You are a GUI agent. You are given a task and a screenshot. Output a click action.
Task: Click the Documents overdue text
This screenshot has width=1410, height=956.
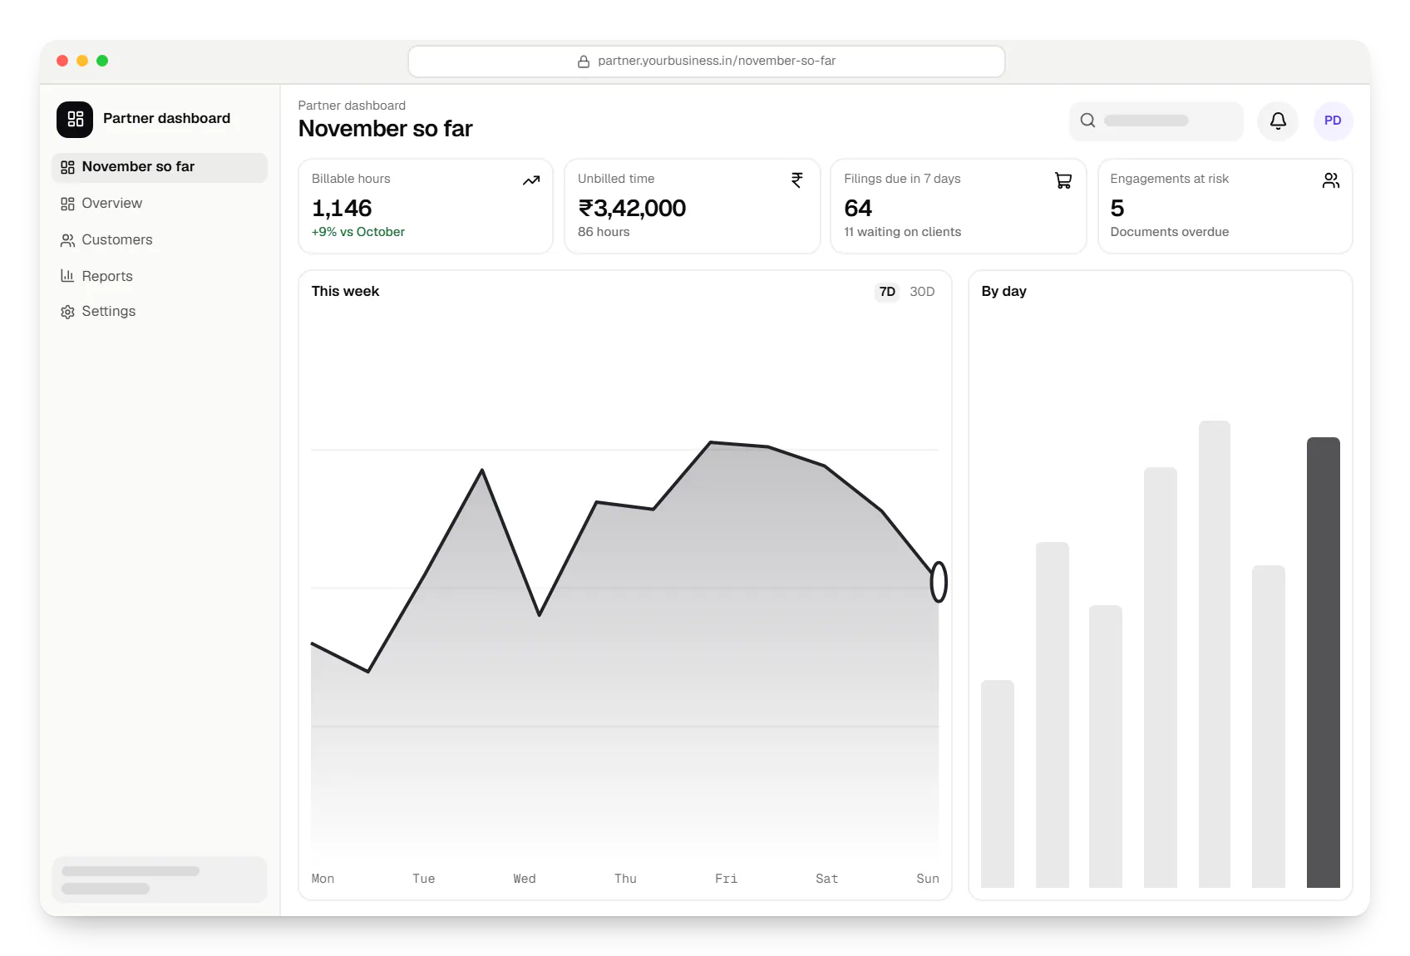click(x=1169, y=232)
